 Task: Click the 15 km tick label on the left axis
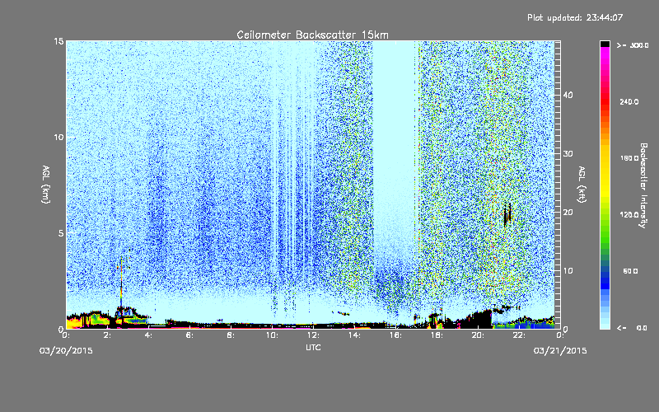(x=58, y=41)
